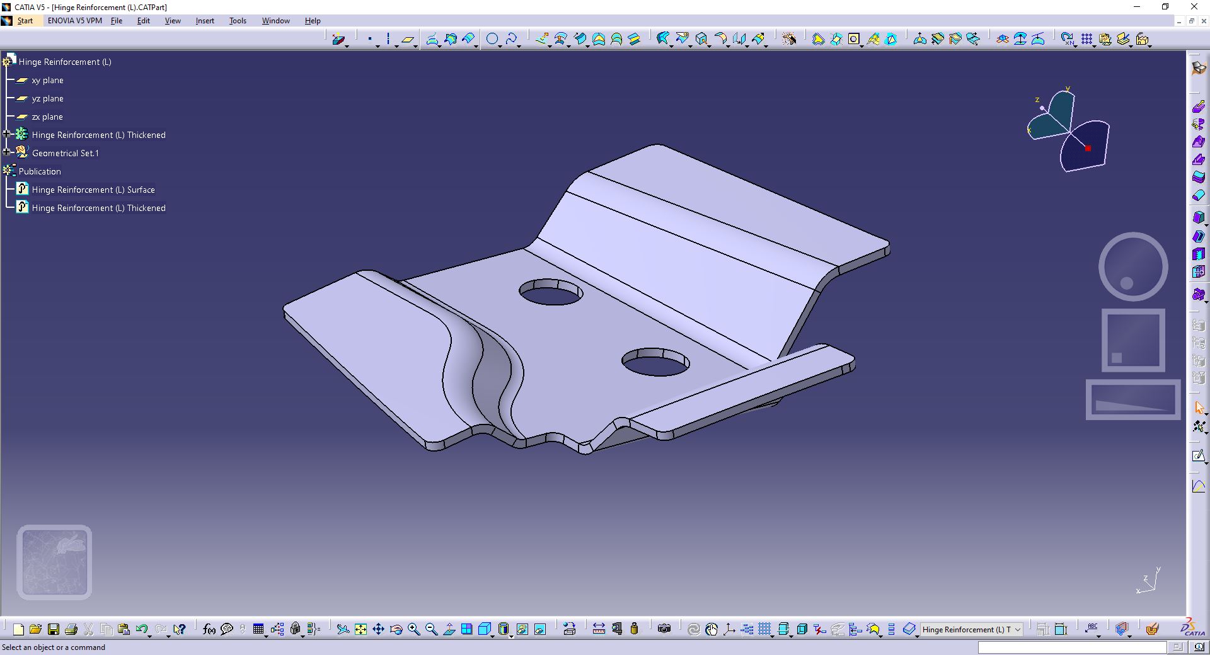Viewport: 1210px width, 655px height.
Task: Expand Hinge Reinforcement (L) Thickened body node
Action: pos(7,134)
